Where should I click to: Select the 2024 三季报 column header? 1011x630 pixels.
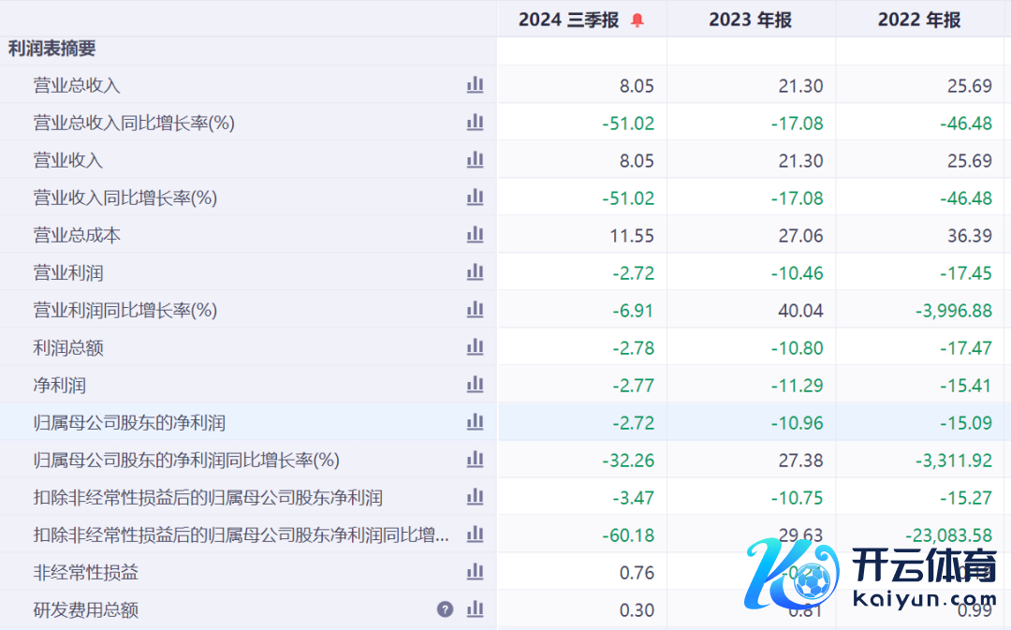569,21
